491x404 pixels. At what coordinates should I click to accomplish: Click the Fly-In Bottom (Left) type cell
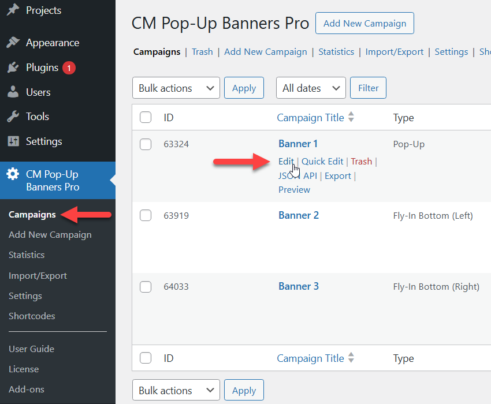tap(433, 216)
